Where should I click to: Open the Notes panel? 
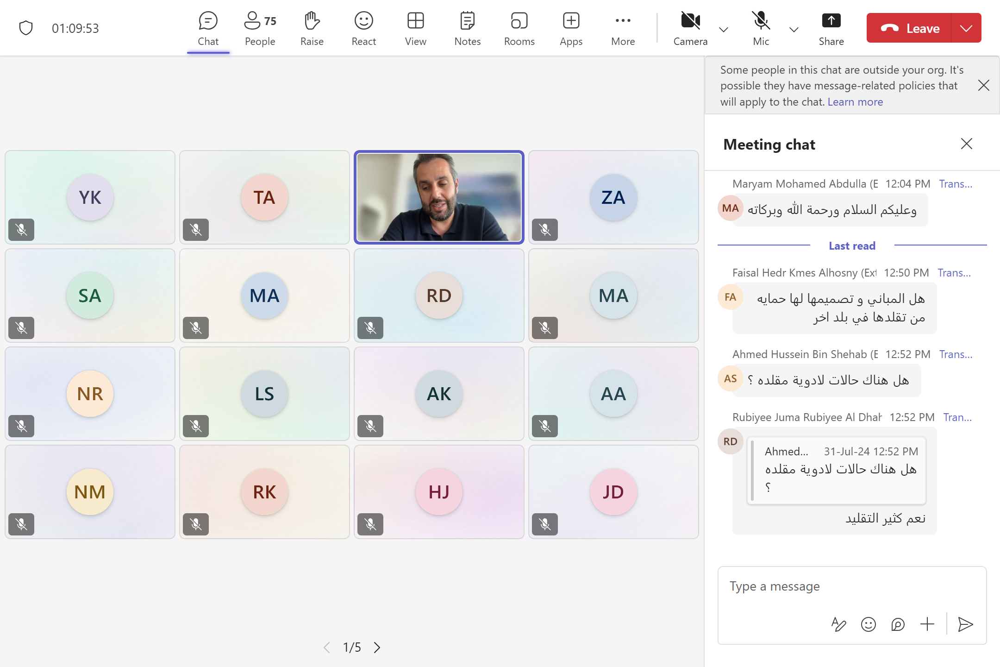point(467,28)
